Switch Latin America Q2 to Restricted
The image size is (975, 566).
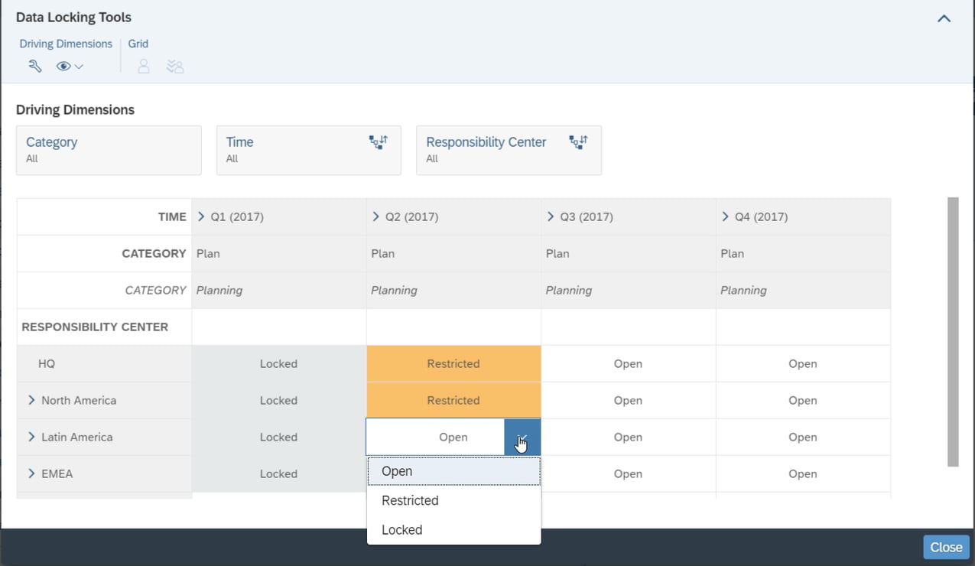[x=410, y=500]
